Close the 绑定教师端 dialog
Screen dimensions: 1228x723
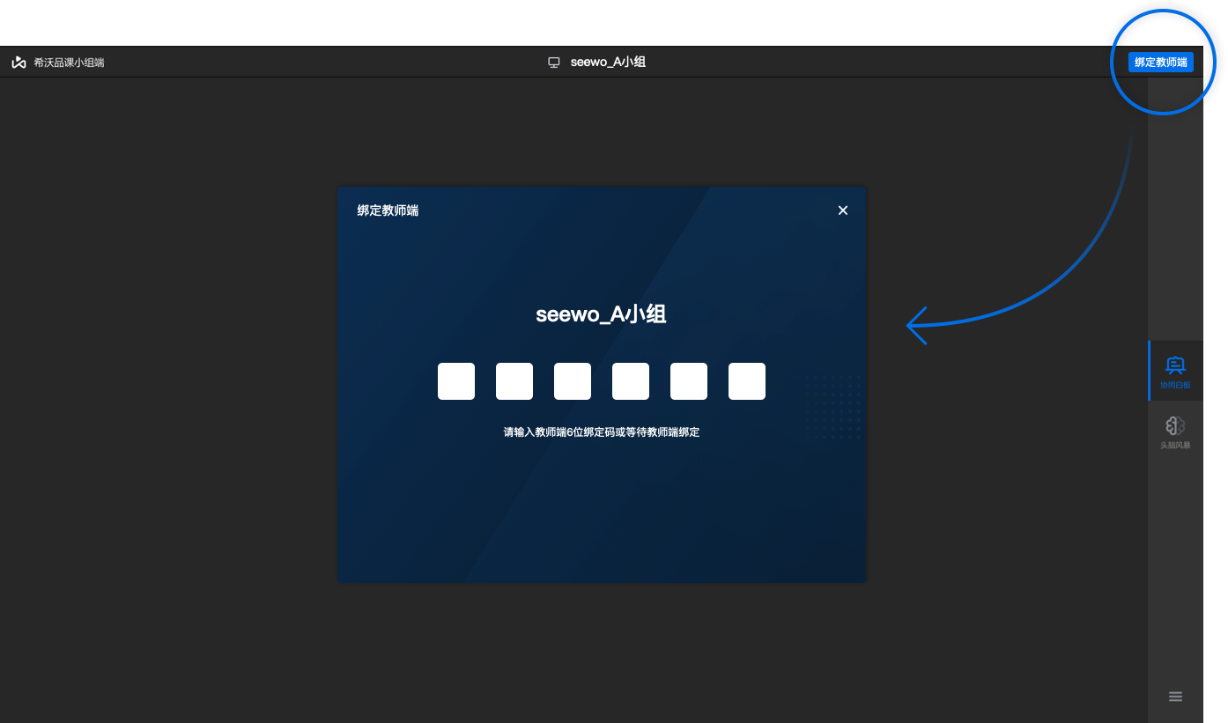click(x=843, y=210)
